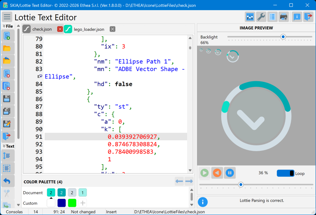This screenshot has width=316, height=215.
Task: Pause the animation
Action: [230, 173]
